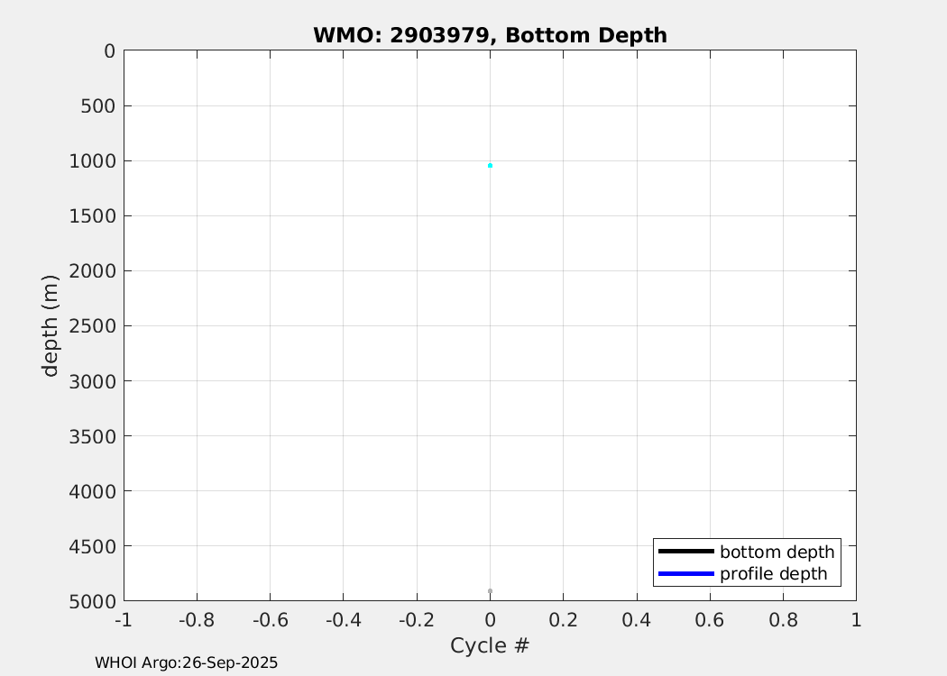Click the 4000 depth axis tick label

click(x=91, y=491)
